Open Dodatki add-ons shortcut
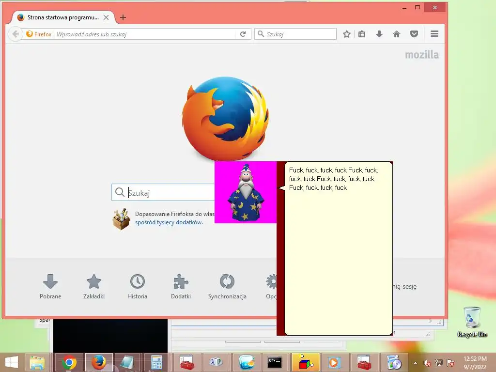This screenshot has height=372, width=496. 181,286
